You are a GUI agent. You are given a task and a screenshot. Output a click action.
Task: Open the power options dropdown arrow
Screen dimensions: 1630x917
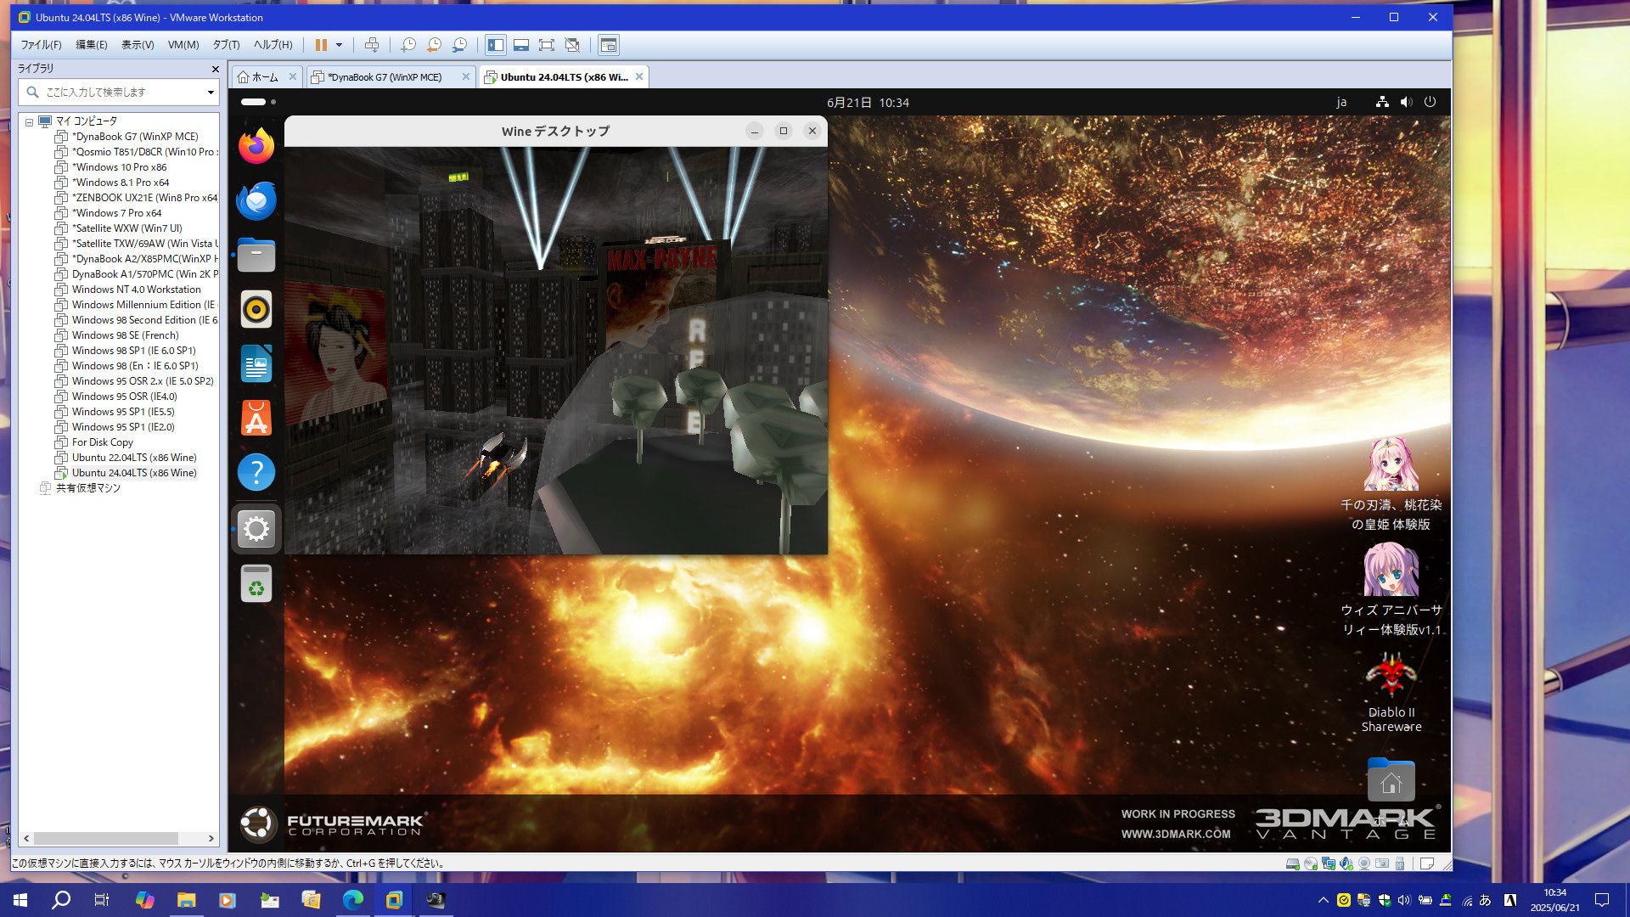[339, 45]
